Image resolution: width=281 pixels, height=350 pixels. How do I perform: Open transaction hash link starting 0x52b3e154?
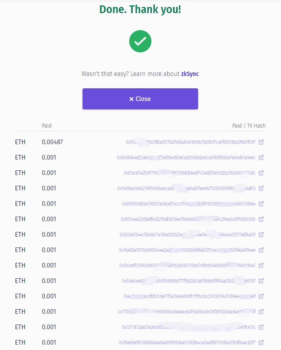(x=187, y=235)
